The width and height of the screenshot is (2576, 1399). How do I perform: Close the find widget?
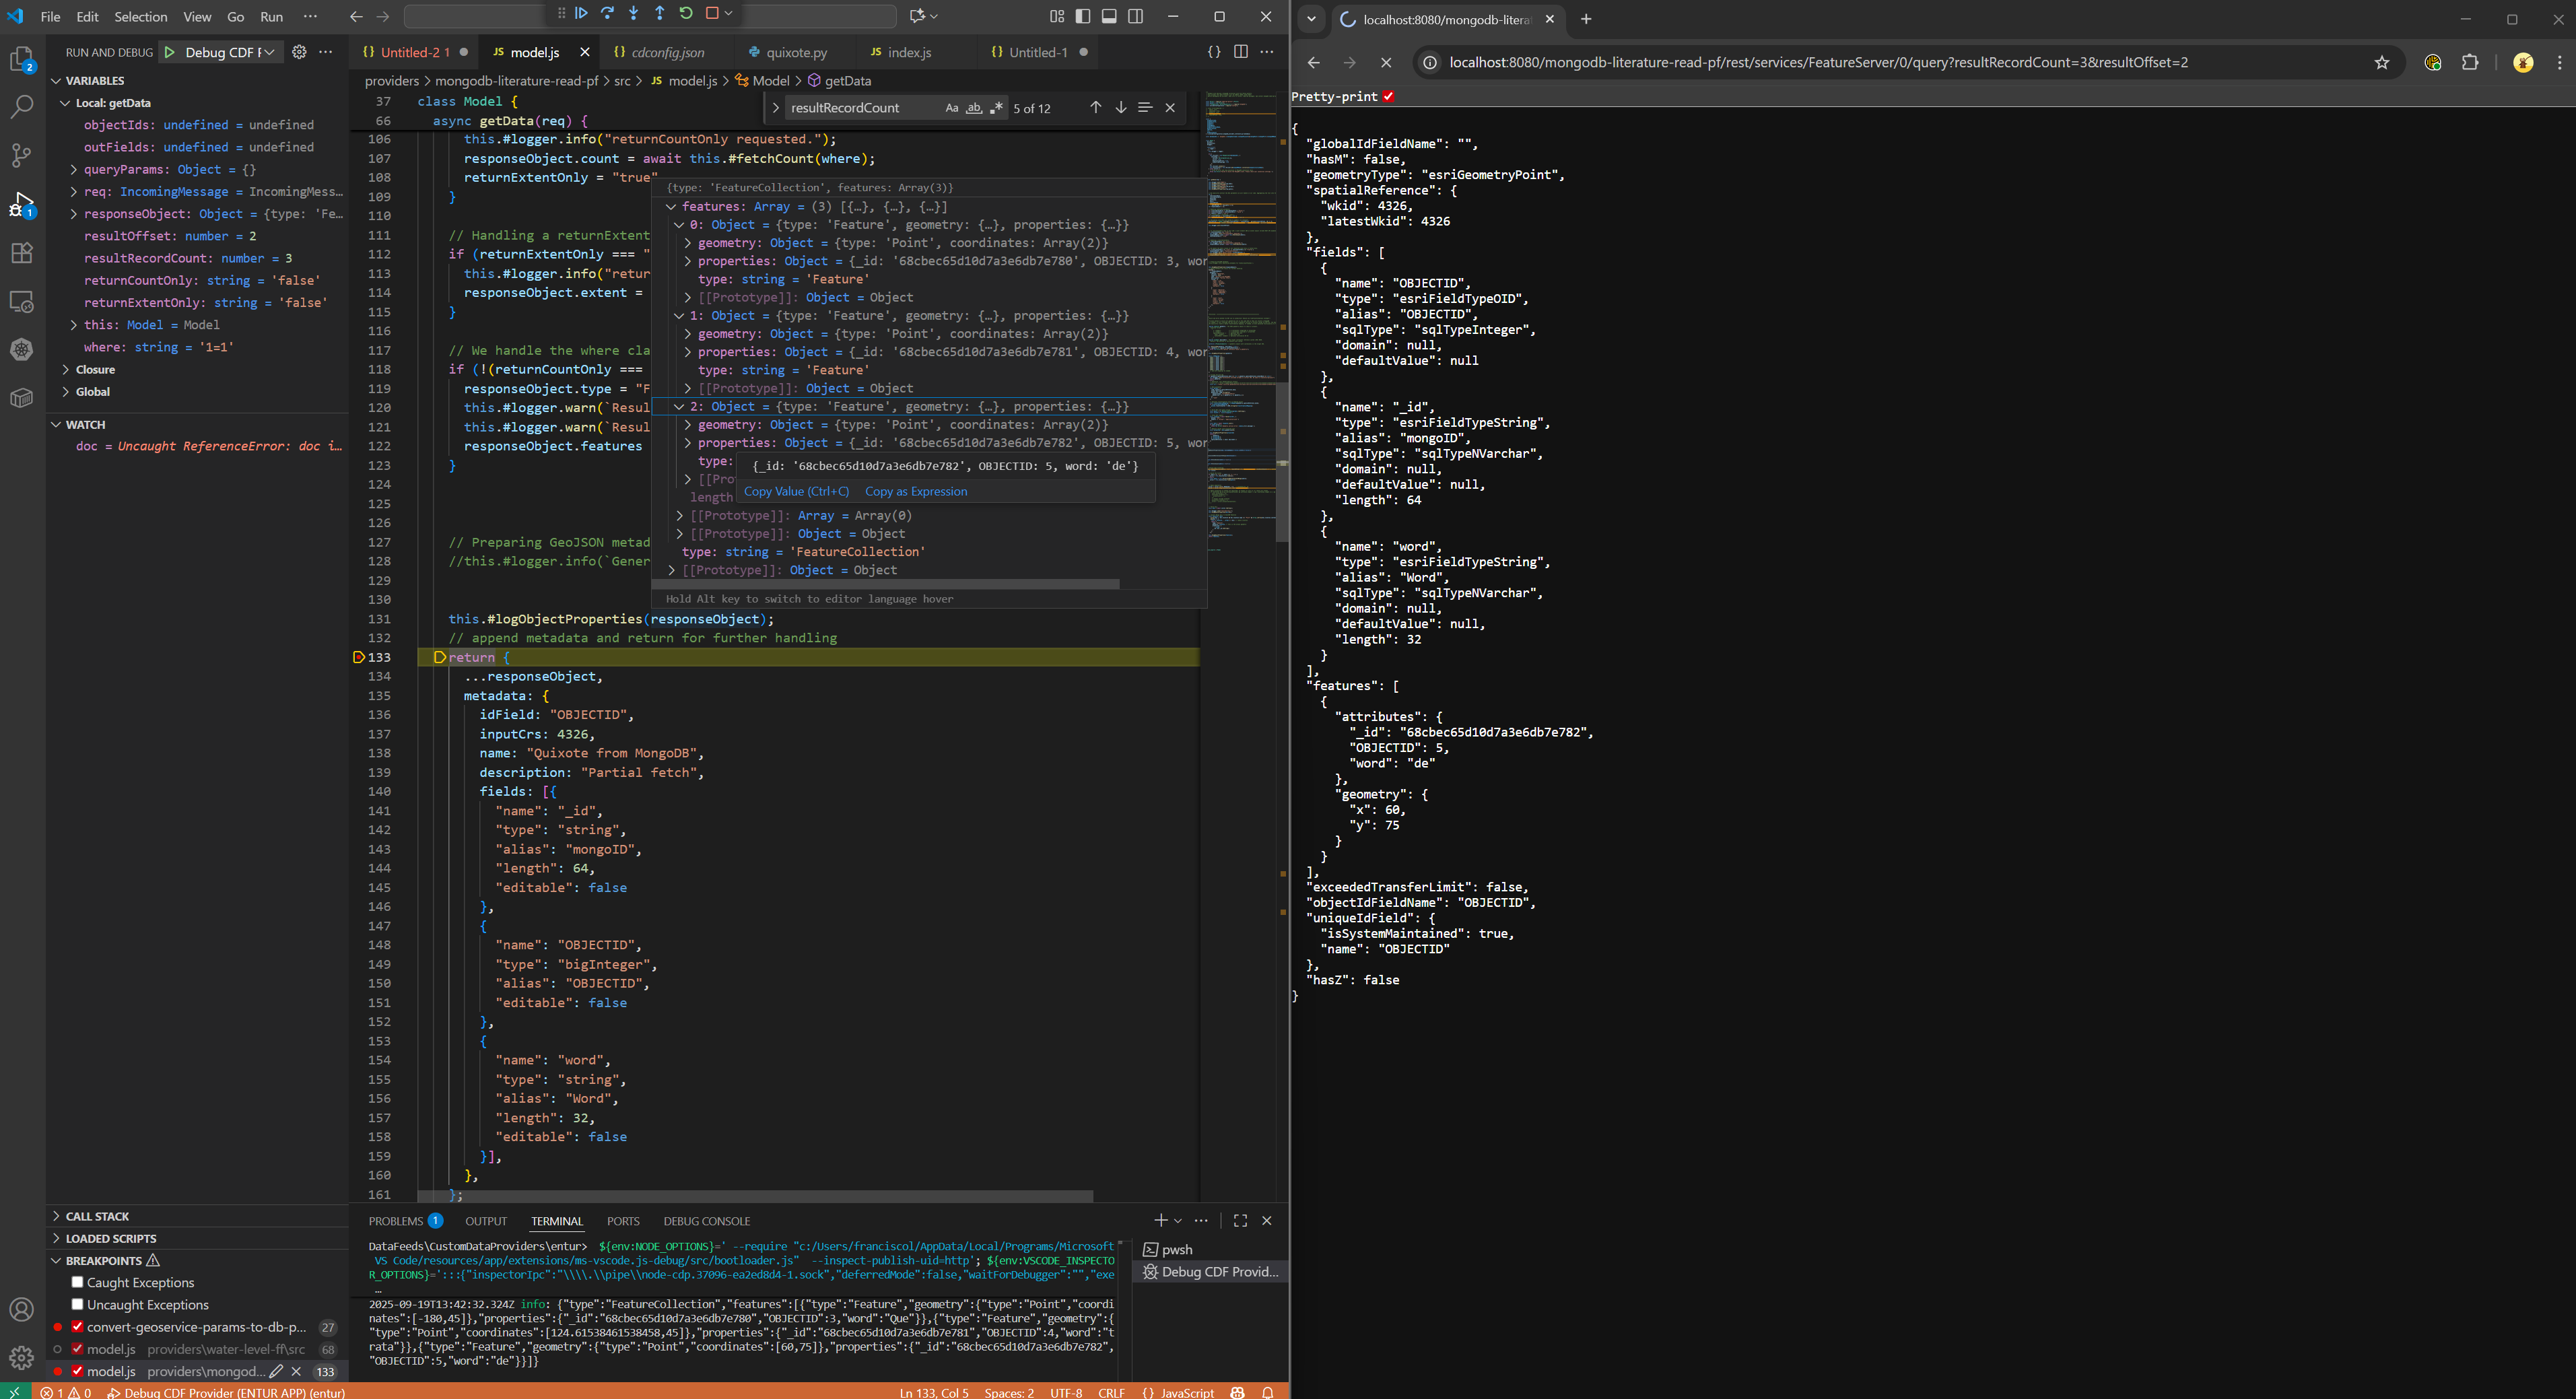[x=1170, y=108]
